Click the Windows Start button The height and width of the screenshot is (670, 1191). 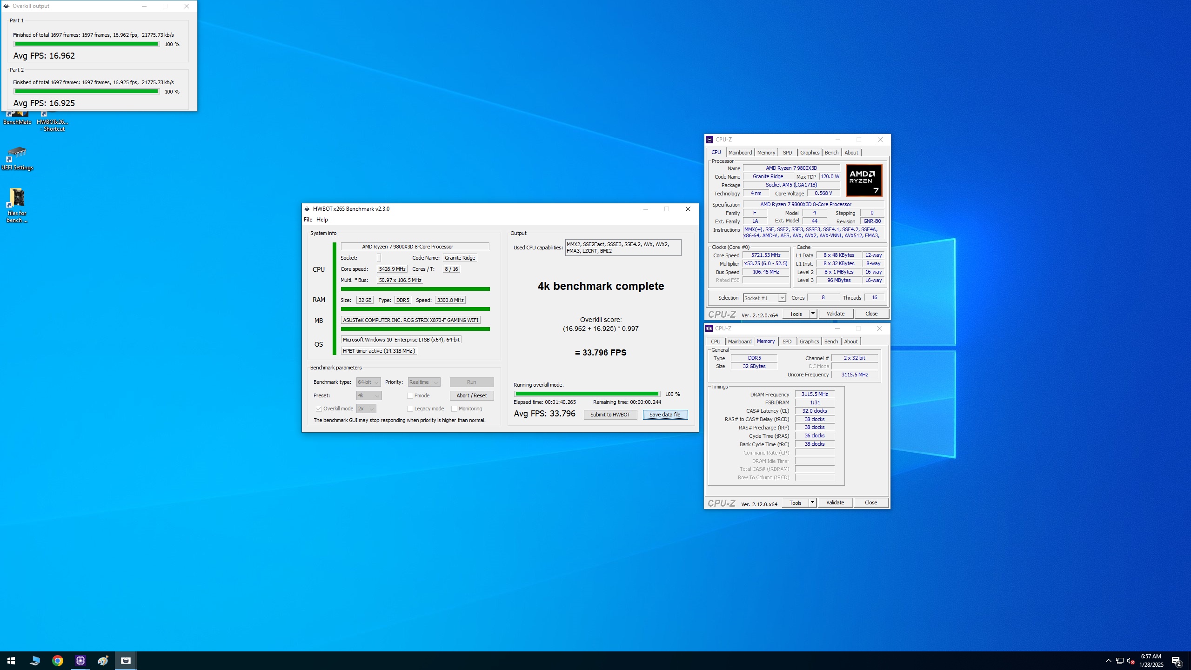(11, 660)
